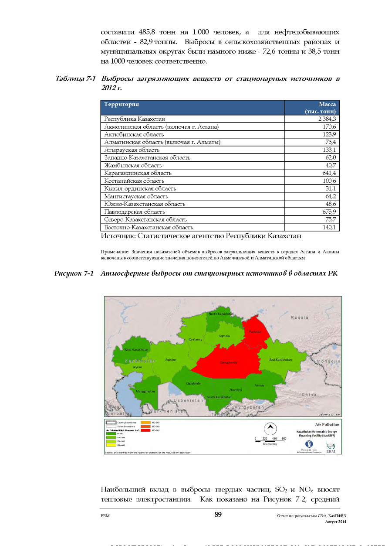The width and height of the screenshot is (385, 546).
Task: Click the Aqtobe label on the map
Action: click(171, 359)
